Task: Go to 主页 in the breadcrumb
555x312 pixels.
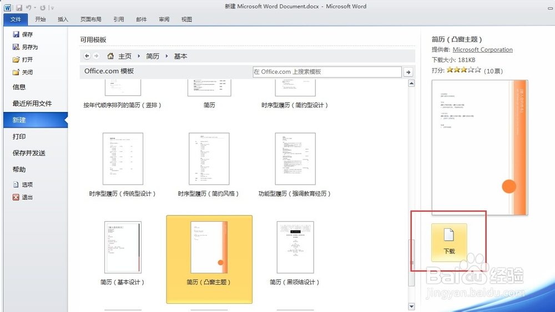Action: (124, 56)
